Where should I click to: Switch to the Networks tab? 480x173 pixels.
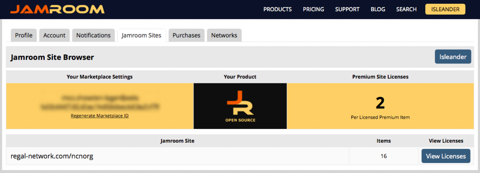coord(224,35)
